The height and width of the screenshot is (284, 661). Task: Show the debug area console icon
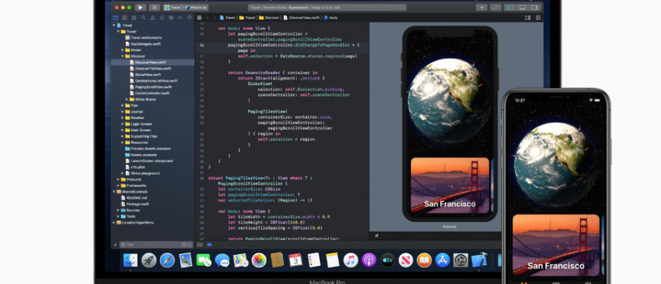pos(200,245)
